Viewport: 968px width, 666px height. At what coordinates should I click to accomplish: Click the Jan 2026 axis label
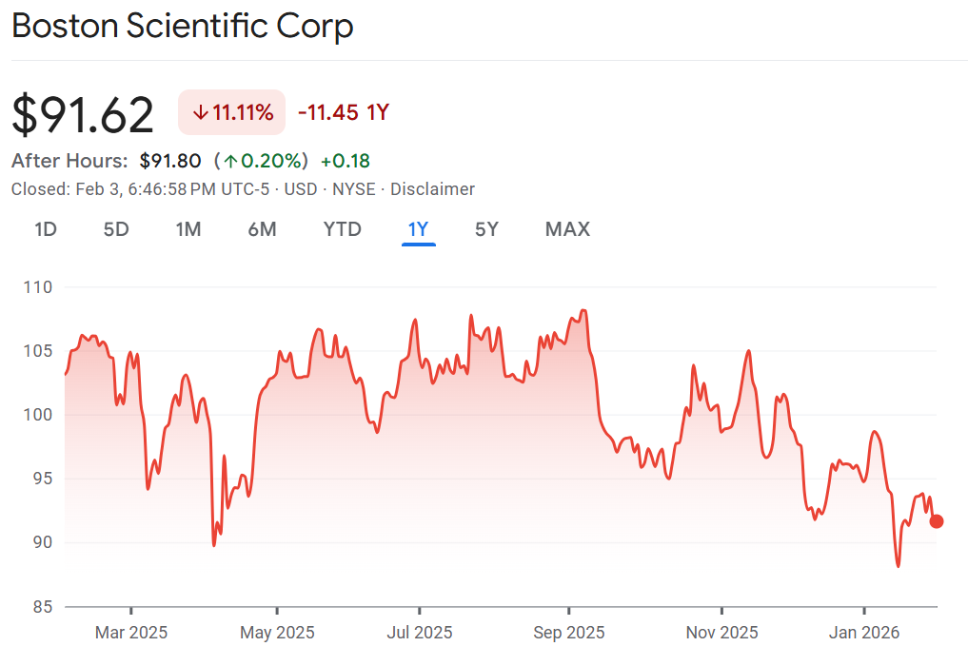864,633
